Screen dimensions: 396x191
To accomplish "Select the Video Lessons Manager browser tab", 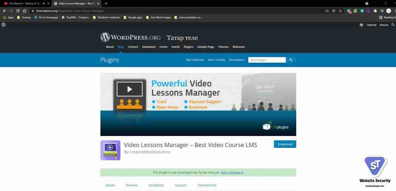I will tap(76, 3).
